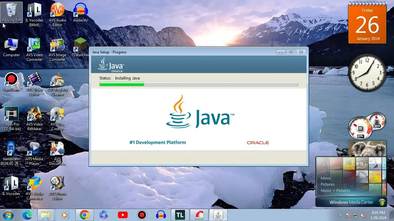Open the Windows Start menu orb

[x=8, y=215]
